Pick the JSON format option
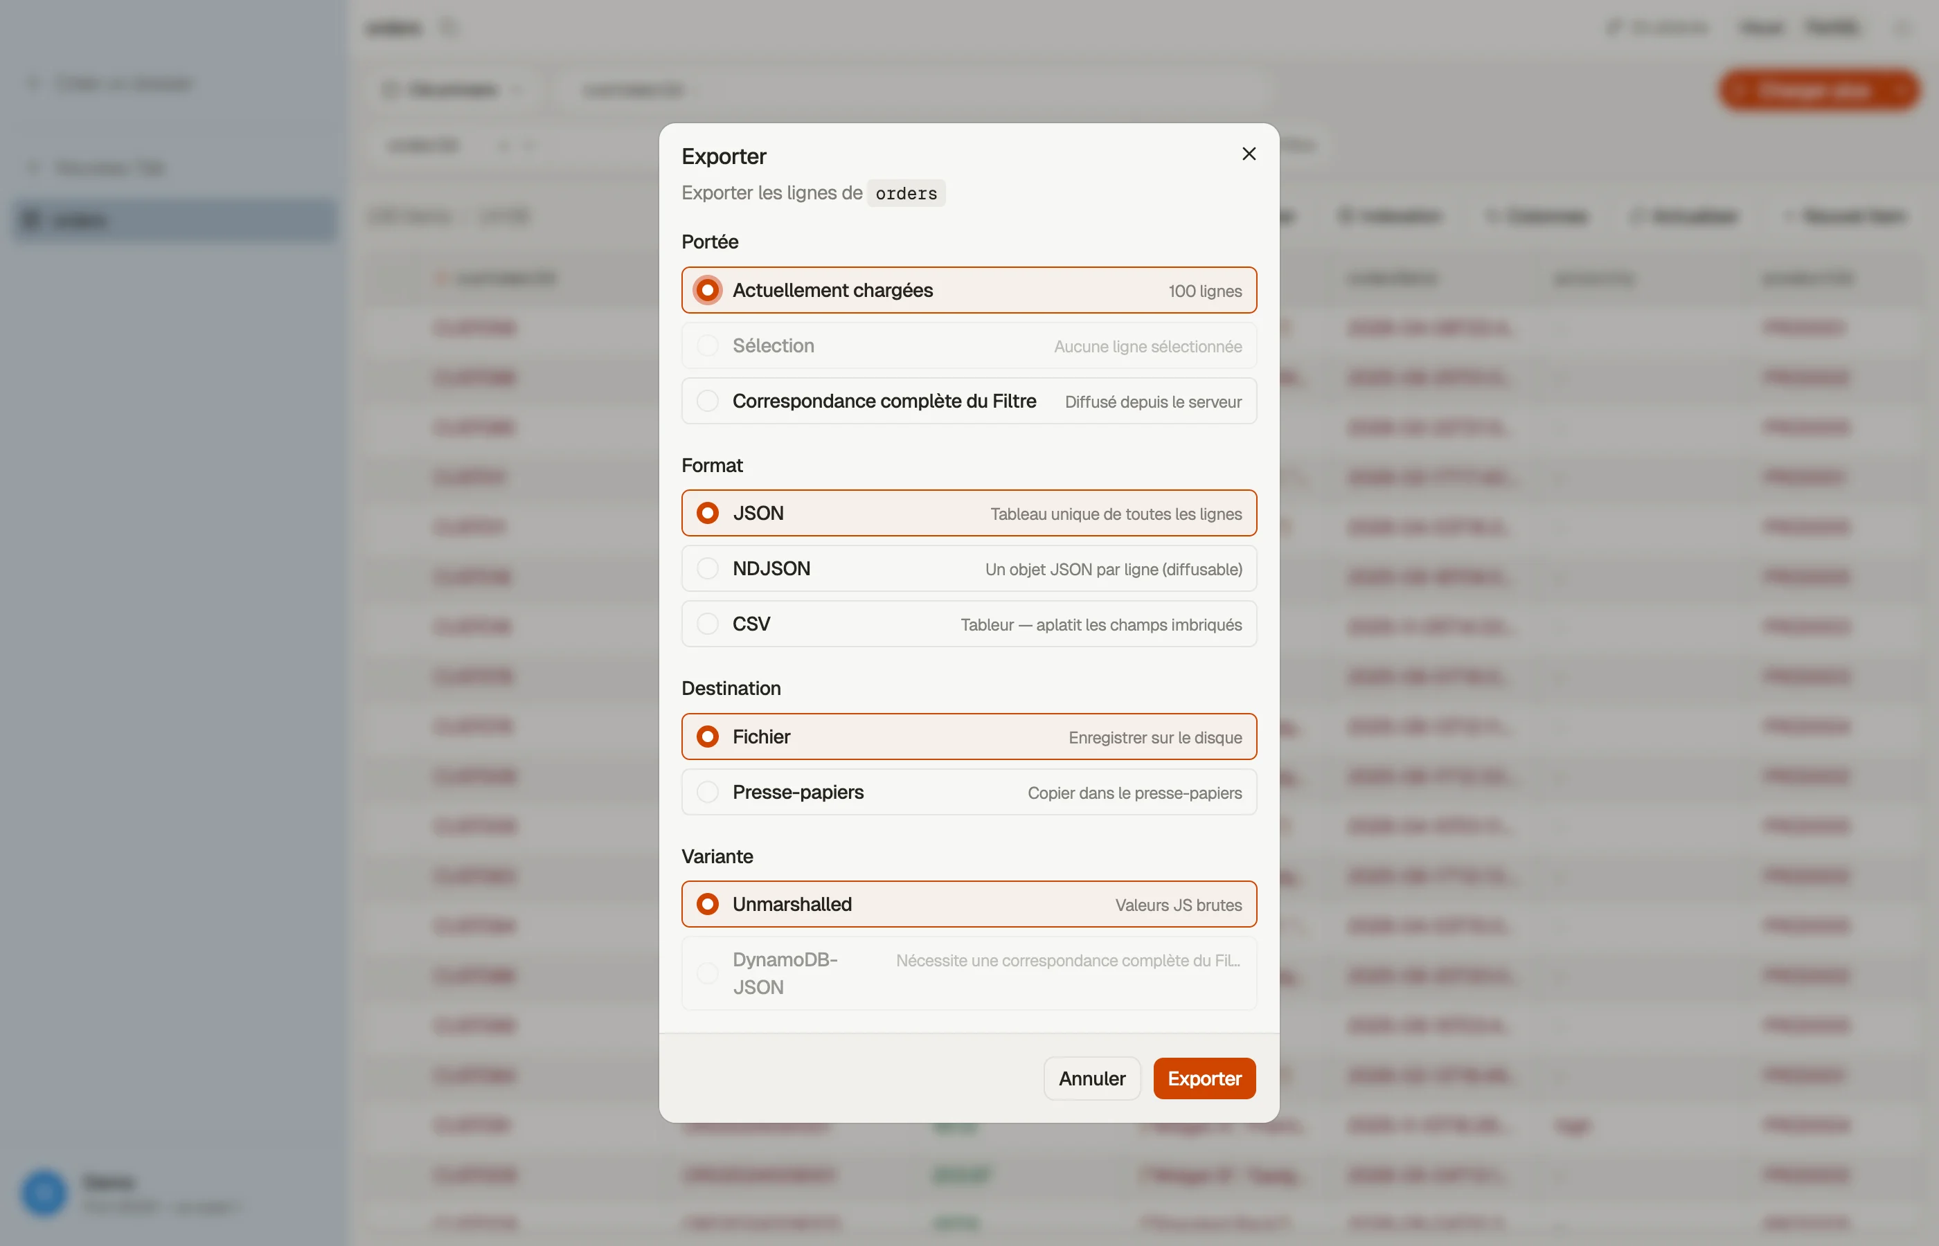 click(969, 513)
